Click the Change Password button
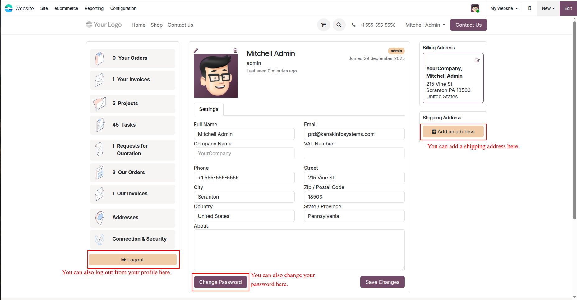Image resolution: width=577 pixels, height=300 pixels. [220, 282]
